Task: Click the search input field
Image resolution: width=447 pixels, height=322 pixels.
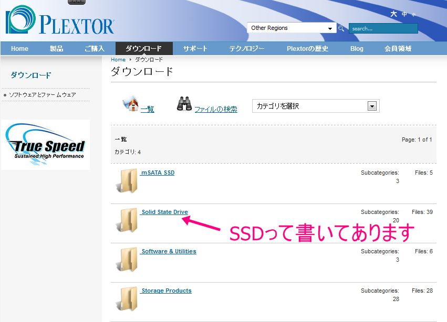Action: [383, 28]
